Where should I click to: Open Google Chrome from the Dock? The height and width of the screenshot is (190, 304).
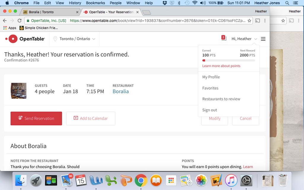[141, 180]
